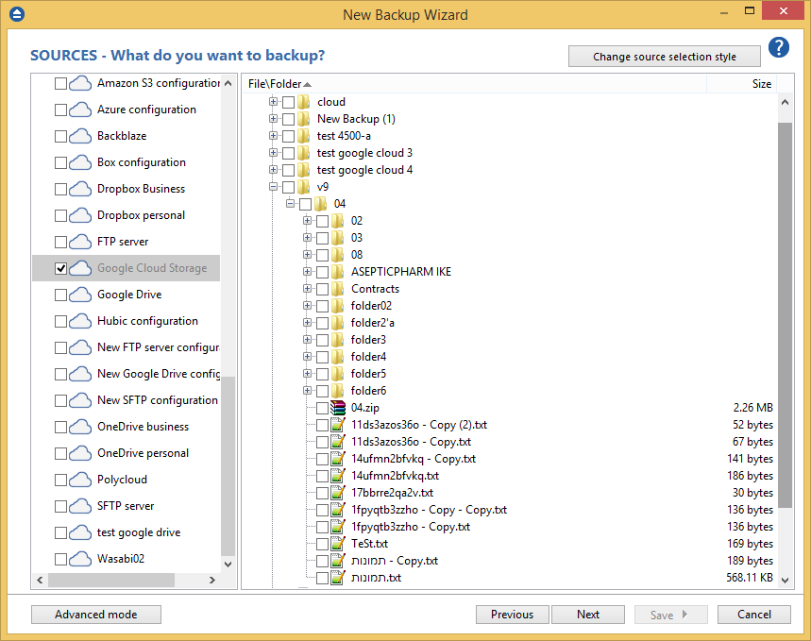Uncheck the Google Cloud Storage checkbox
Screen dimensions: 811x641
tap(61, 268)
